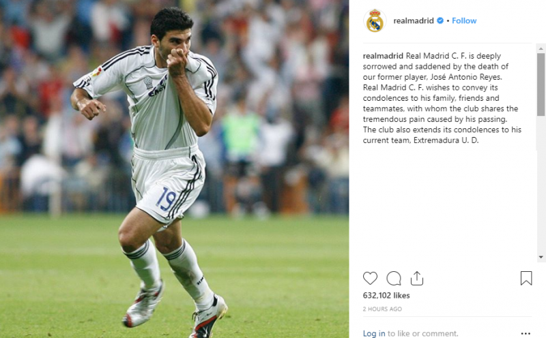Click the verified badge beside realmadrid
The image size is (546, 338).
(440, 21)
